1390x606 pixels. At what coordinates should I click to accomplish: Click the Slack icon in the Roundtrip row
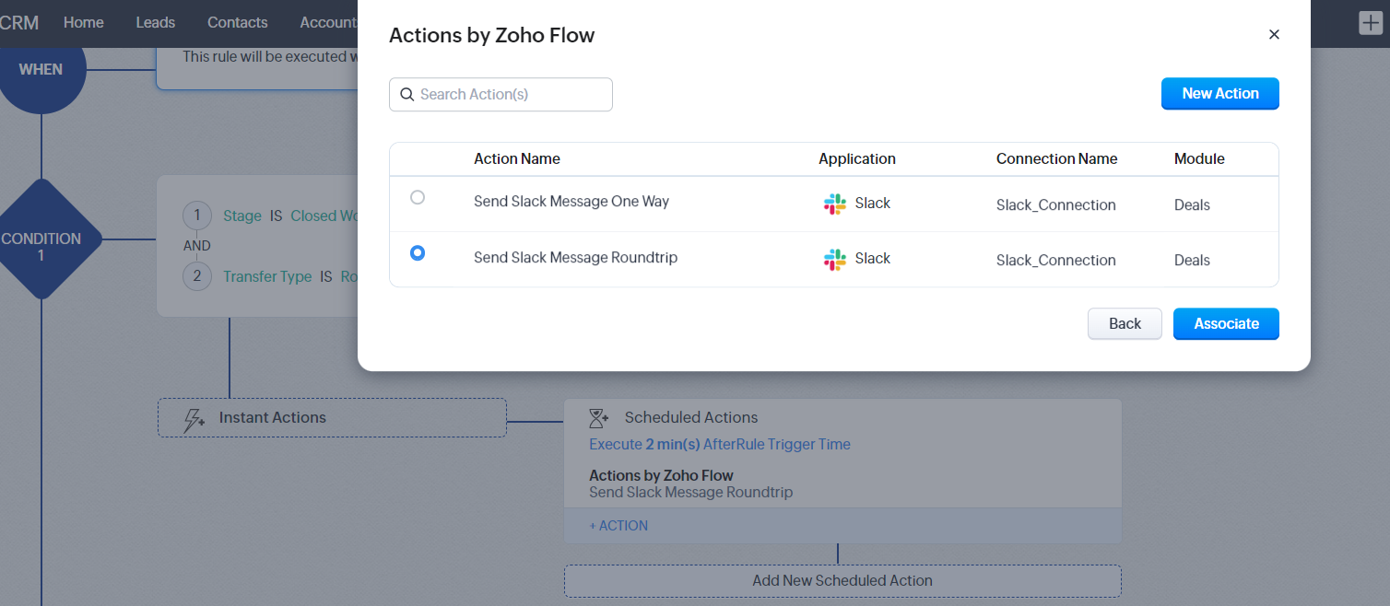coord(834,260)
